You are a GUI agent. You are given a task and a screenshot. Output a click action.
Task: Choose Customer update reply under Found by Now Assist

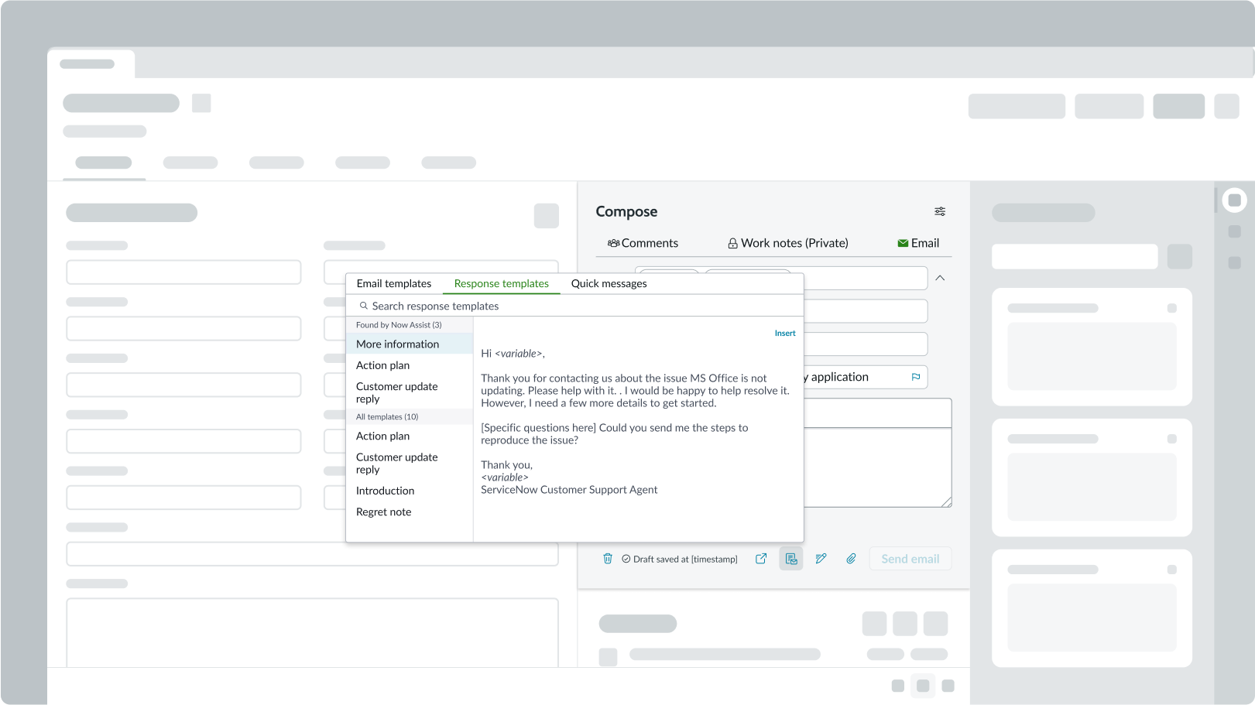(410, 392)
